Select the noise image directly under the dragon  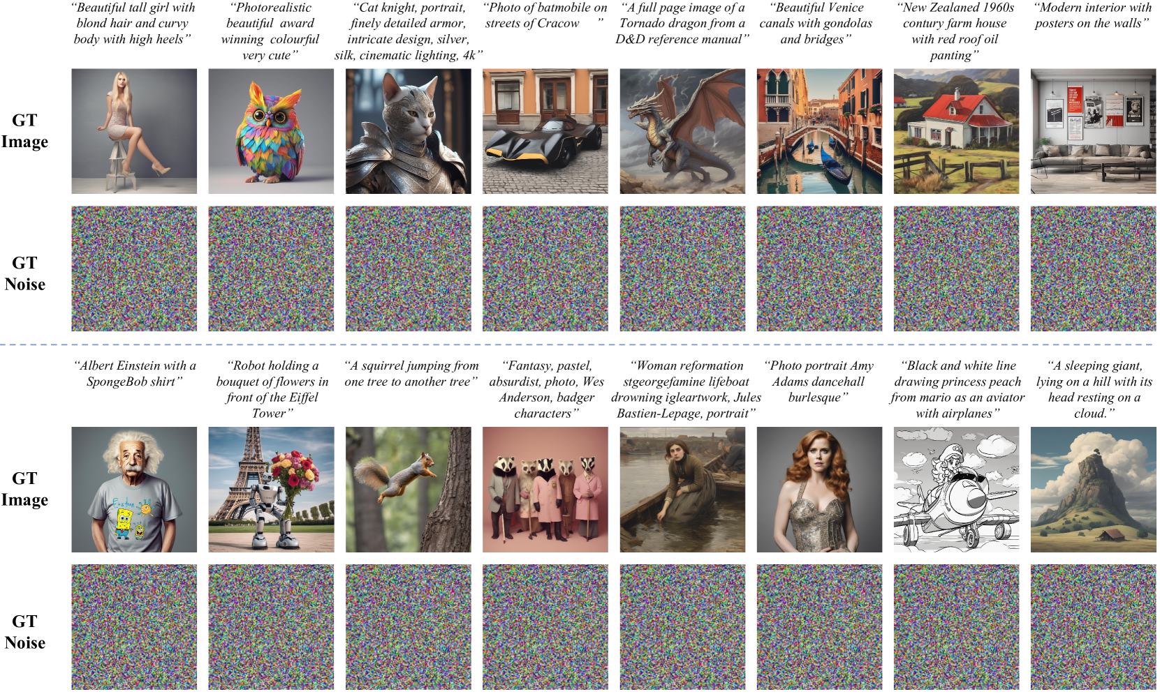[x=682, y=269]
